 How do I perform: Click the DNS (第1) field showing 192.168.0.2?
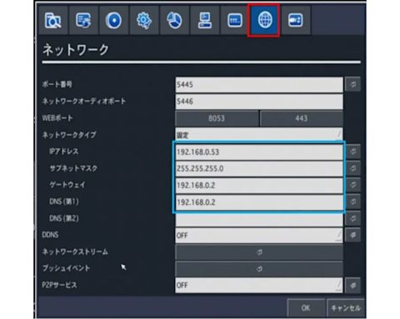click(x=259, y=202)
